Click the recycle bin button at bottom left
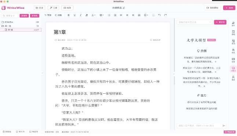 (x=7, y=132)
